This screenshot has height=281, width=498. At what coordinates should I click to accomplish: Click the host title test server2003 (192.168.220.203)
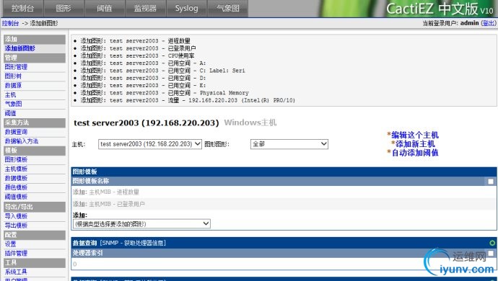[x=147, y=122]
